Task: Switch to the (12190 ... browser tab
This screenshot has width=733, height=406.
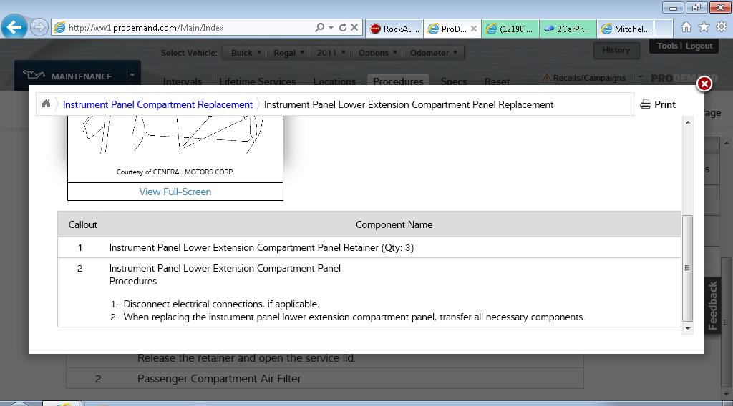Action: click(x=510, y=29)
